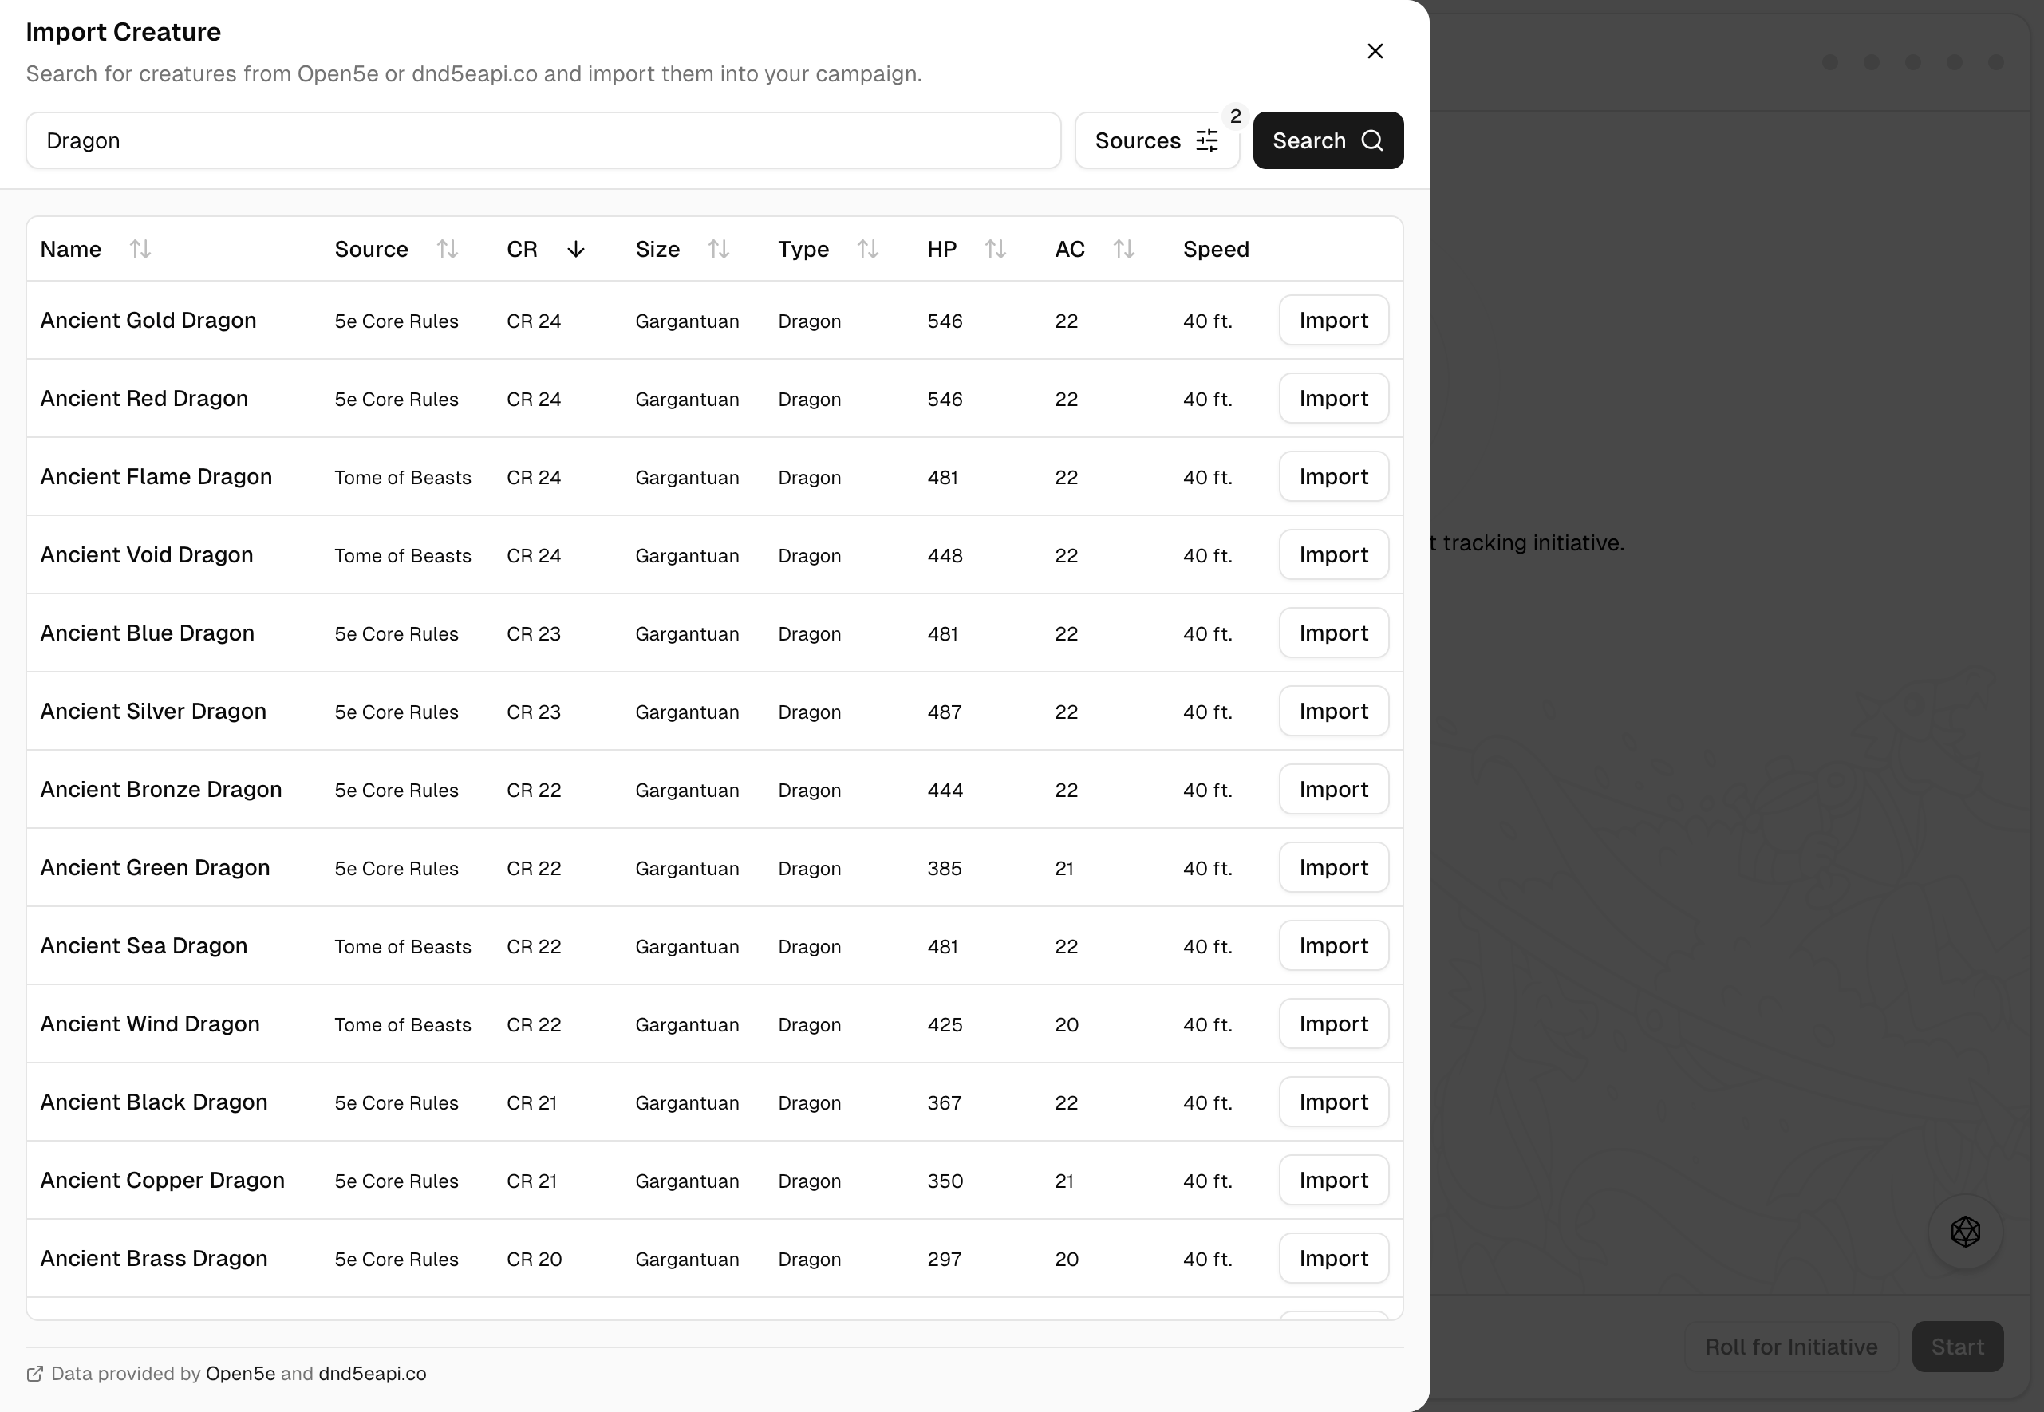Sort results by HP arrows
This screenshot has height=1412, width=2044.
tap(996, 250)
